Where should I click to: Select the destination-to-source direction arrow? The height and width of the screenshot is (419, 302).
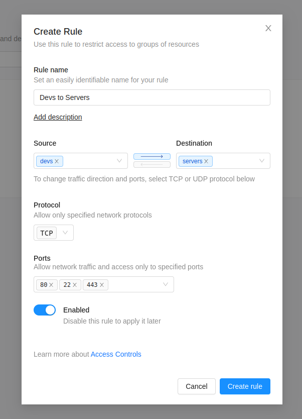click(152, 165)
